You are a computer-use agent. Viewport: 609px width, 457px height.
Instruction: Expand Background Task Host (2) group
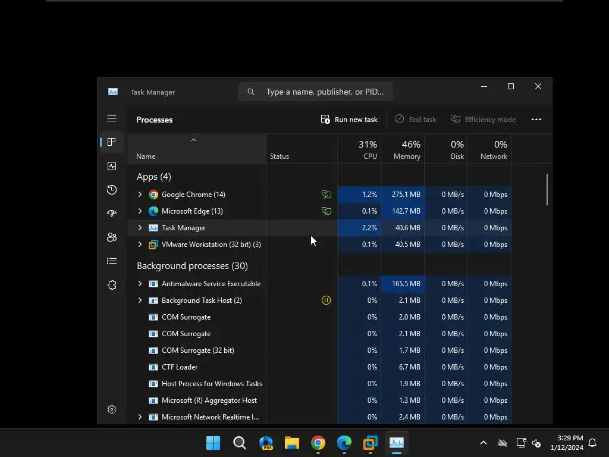[x=140, y=301]
